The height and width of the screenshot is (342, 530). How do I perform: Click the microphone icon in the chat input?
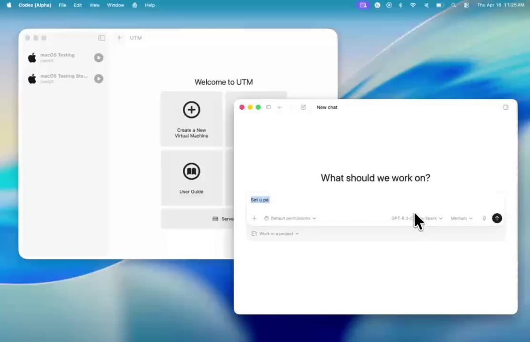484,218
